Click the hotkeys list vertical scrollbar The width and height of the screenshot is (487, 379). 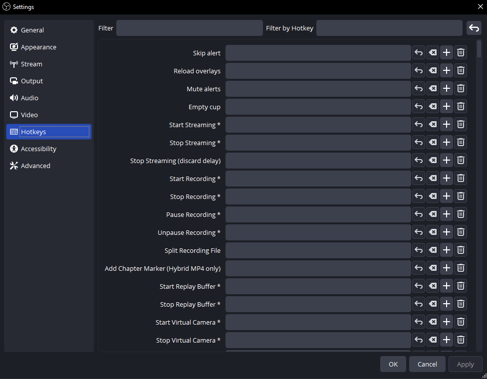[479, 49]
